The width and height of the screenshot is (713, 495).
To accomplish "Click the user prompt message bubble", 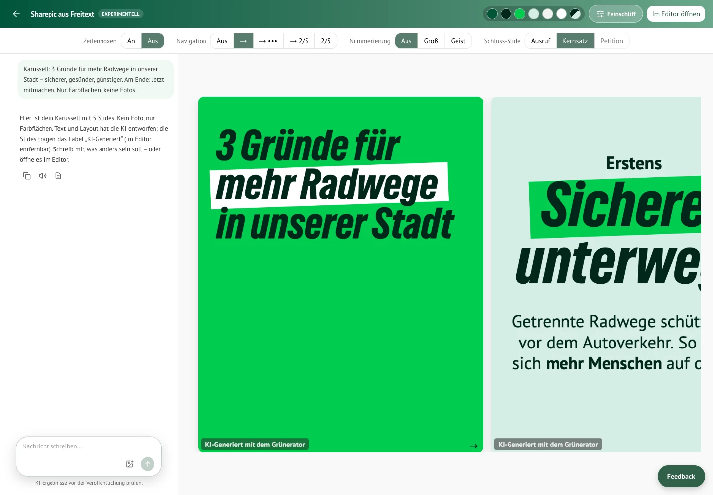I will click(96, 80).
